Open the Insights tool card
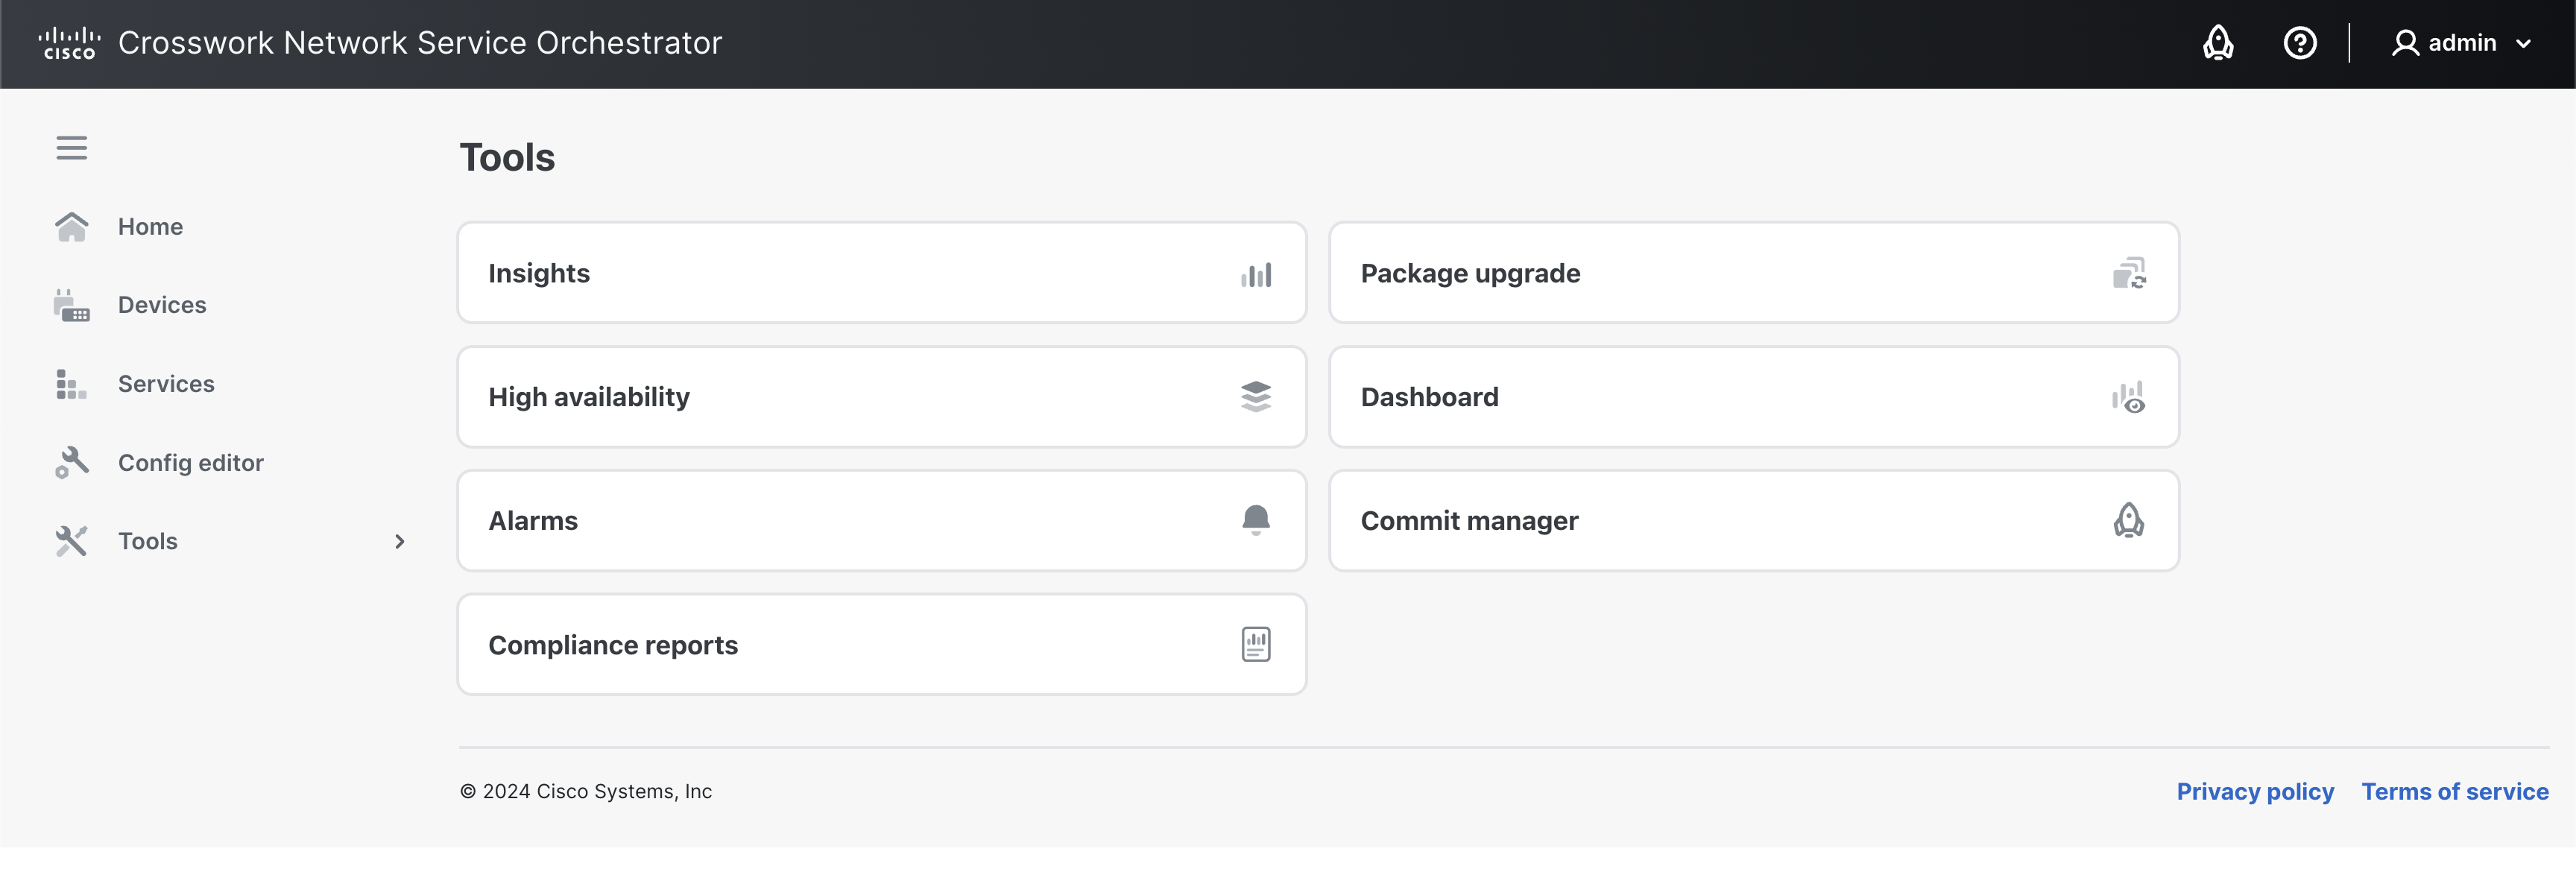This screenshot has height=869, width=2576. point(880,272)
